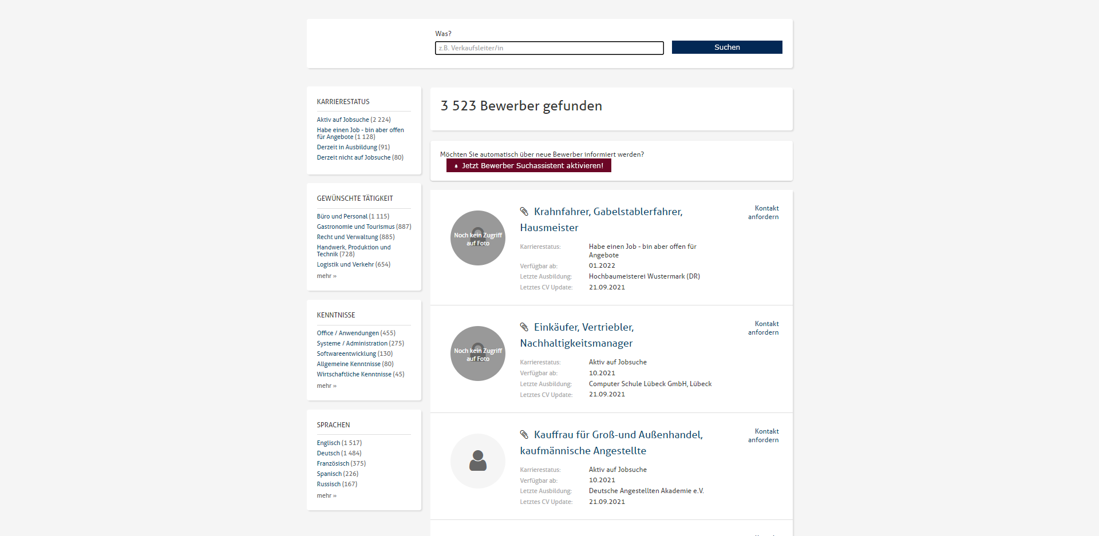Click the Krahnfahrer applicant's locked photo
Viewport: 1099px width, 536px height.
(x=477, y=238)
